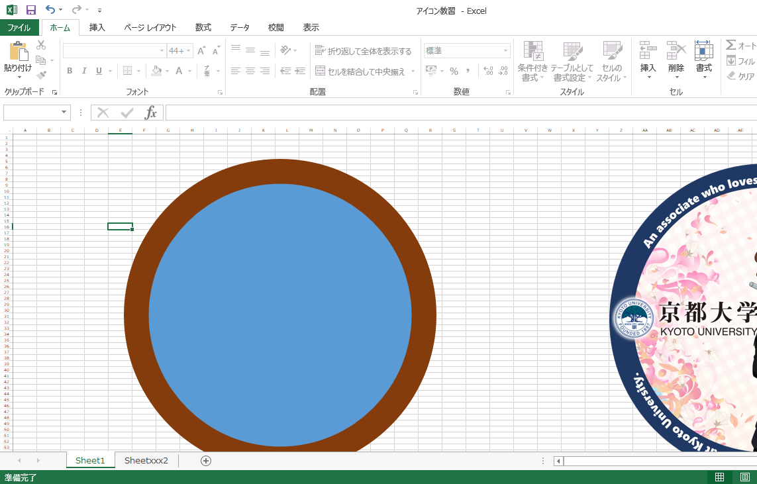Apply percent style formatting
757x484 pixels.
(454, 70)
